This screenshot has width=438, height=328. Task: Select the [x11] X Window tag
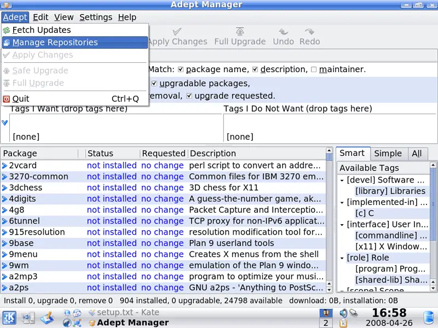pyautogui.click(x=391, y=247)
